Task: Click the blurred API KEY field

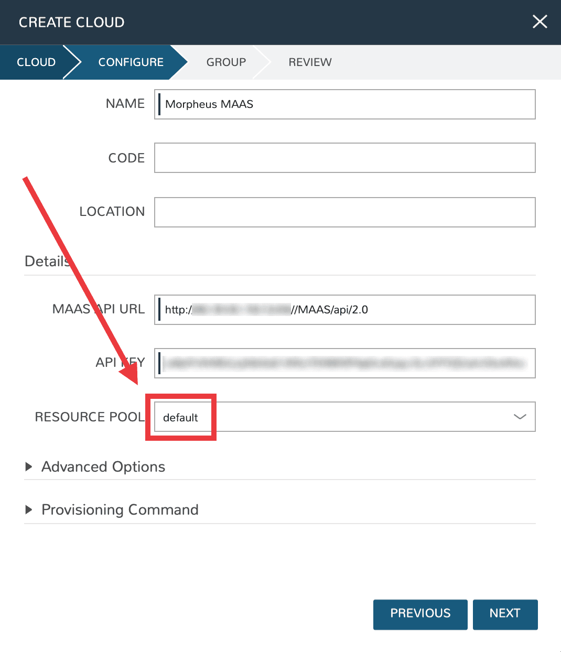Action: tap(344, 363)
